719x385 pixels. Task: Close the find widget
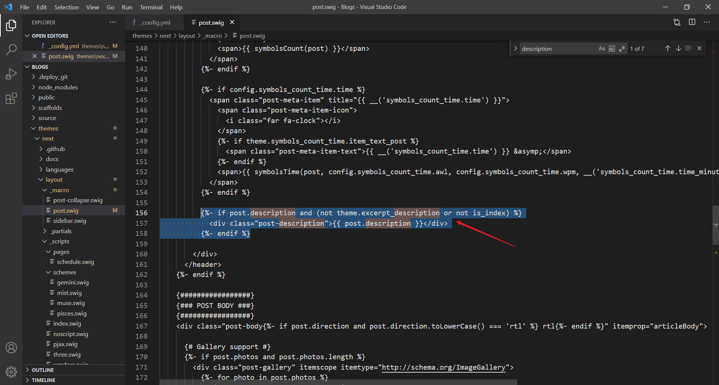(699, 49)
